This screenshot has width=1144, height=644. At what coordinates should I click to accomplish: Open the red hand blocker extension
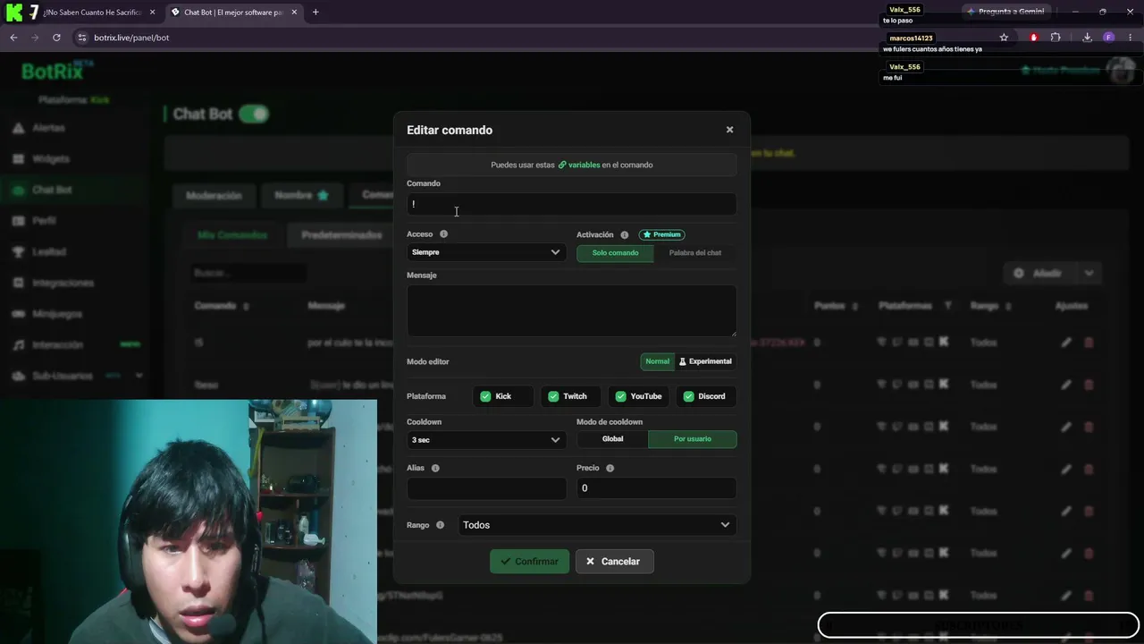1034,38
